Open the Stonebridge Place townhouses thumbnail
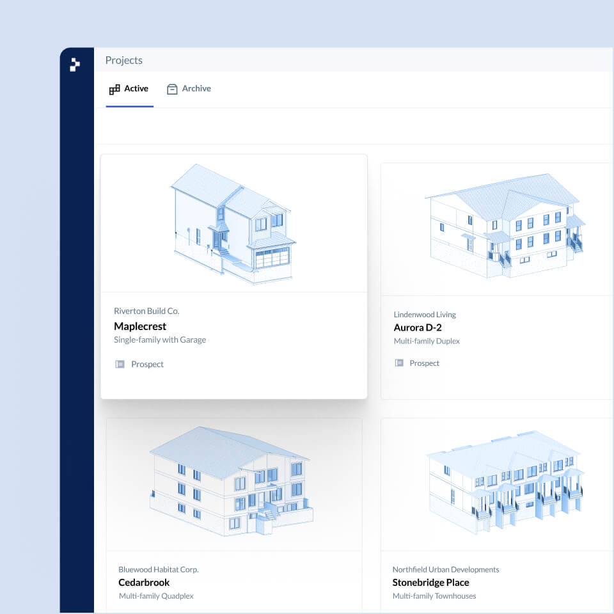The image size is (614, 614). click(505, 482)
